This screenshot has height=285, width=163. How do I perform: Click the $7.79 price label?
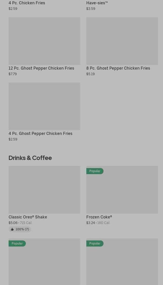click(x=13, y=74)
